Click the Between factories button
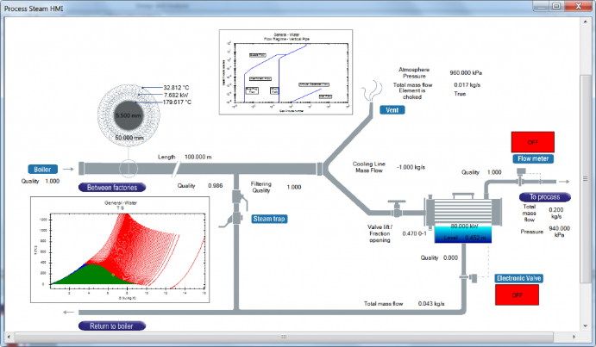The image size is (596, 347). point(112,187)
